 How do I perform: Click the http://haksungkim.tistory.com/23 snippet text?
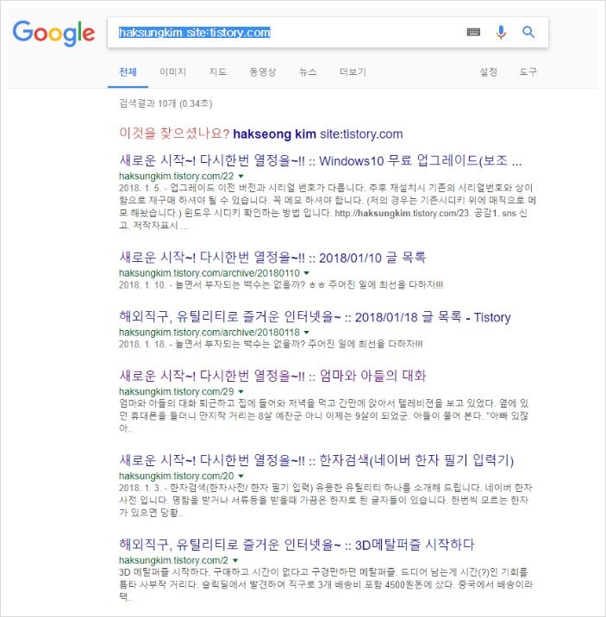[400, 213]
